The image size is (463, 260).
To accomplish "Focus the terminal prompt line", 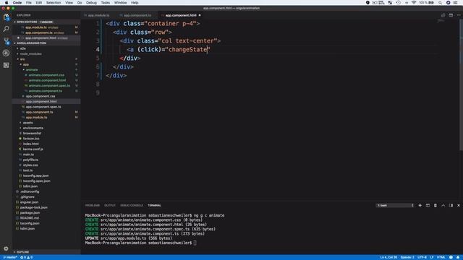I will 140,243.
